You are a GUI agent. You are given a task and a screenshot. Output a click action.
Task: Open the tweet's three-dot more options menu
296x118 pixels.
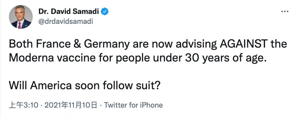coord(285,12)
